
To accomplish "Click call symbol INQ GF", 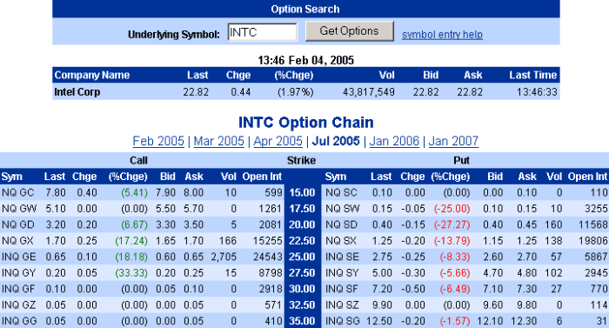I will click(18, 289).
